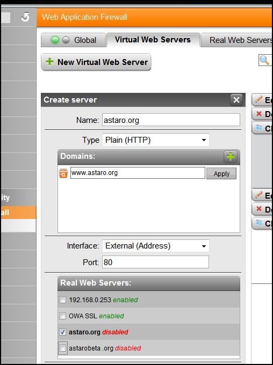Click the 'enabled' status text of 192.168.0.253
Viewport: 273px width, 365px height.
pyautogui.click(x=125, y=300)
